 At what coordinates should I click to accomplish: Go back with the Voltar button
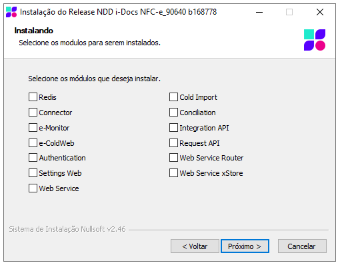195,246
